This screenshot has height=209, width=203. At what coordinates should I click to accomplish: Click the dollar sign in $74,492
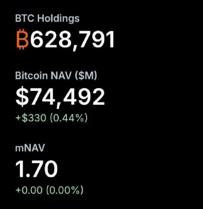click(x=22, y=96)
